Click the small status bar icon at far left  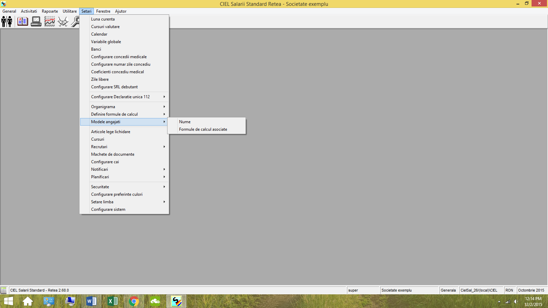click(x=4, y=290)
